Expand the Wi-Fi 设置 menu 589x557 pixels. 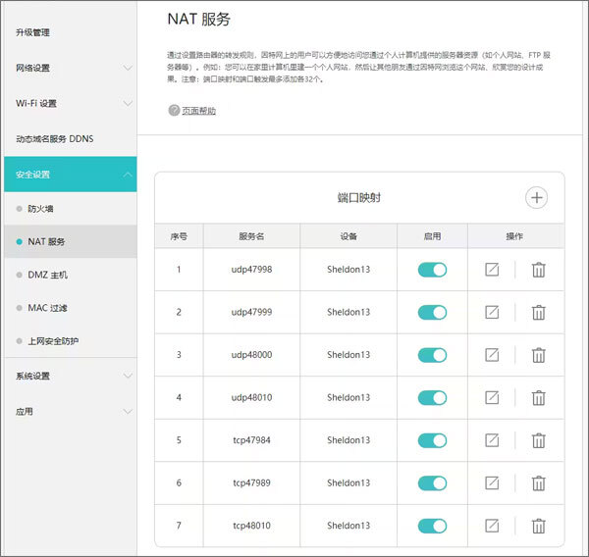[69, 103]
